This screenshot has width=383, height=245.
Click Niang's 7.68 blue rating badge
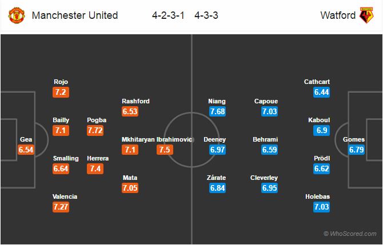pos(217,111)
